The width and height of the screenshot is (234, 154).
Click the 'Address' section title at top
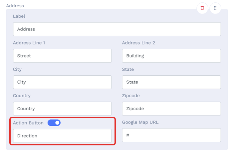(15, 6)
